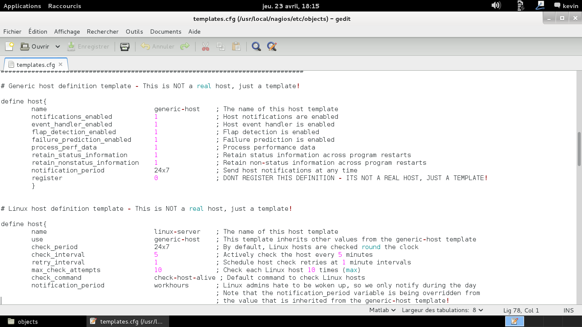The width and height of the screenshot is (582, 327).
Task: Open search with the magnifier icon
Action: pos(256,46)
